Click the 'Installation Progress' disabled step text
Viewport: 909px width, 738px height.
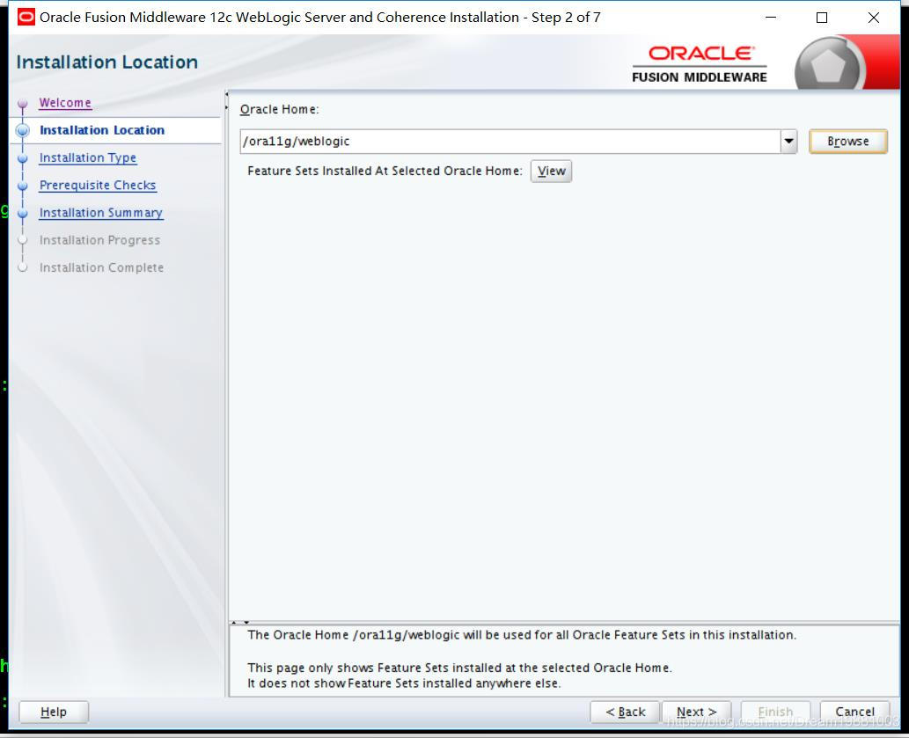(99, 240)
